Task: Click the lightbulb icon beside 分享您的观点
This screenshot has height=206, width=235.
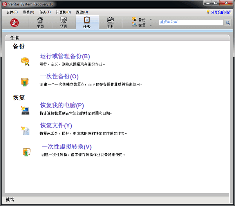Action: point(208,12)
